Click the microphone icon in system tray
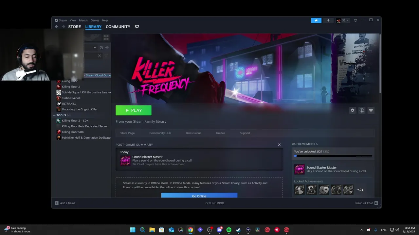419x235 pixels. pyautogui.click(x=375, y=230)
